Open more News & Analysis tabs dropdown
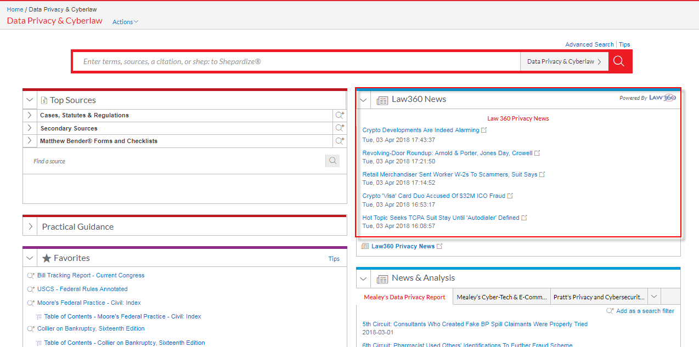The image size is (699, 347). [654, 297]
